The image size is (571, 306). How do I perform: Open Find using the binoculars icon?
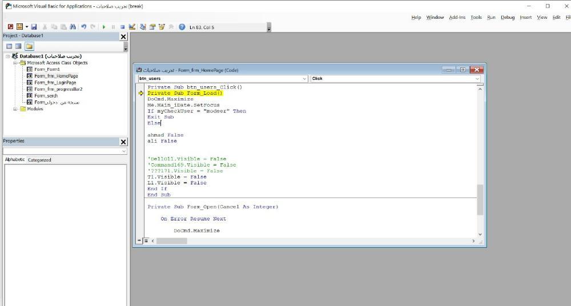click(x=74, y=27)
